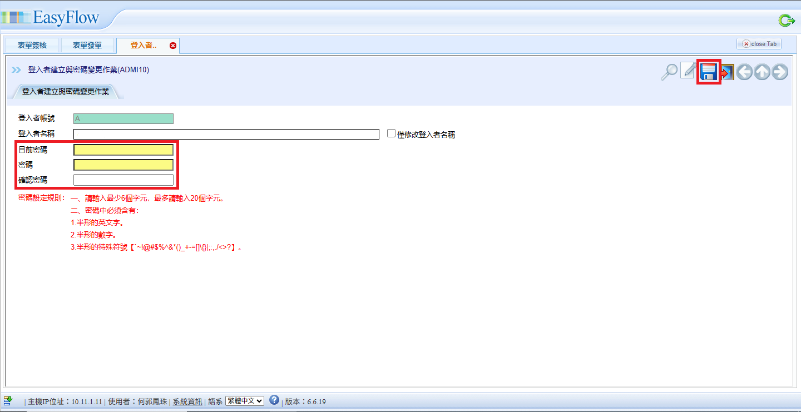The height and width of the screenshot is (412, 801).
Task: Click the EasyFlow logo
Action: [50, 17]
